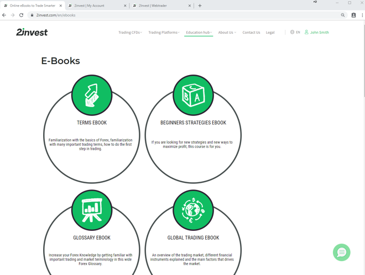
Task: Click the Terms Ebook description text
Action: click(91, 144)
